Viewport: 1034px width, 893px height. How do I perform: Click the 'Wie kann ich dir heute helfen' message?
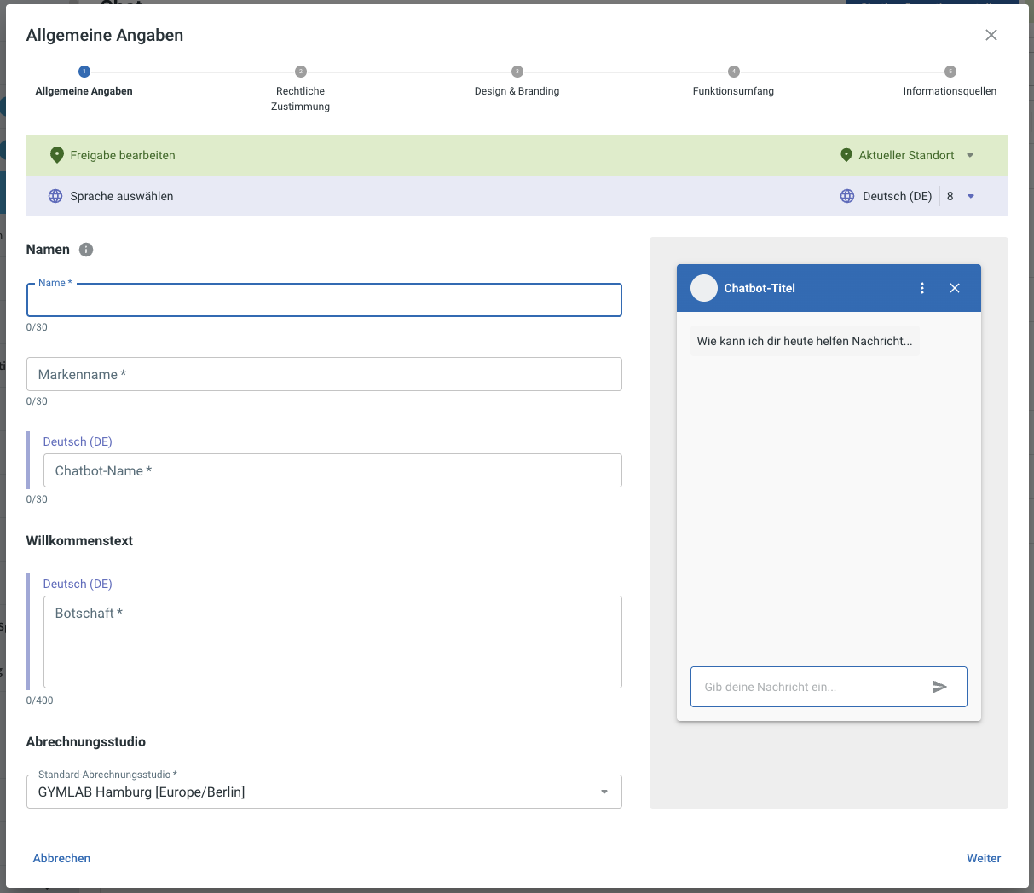[805, 341]
